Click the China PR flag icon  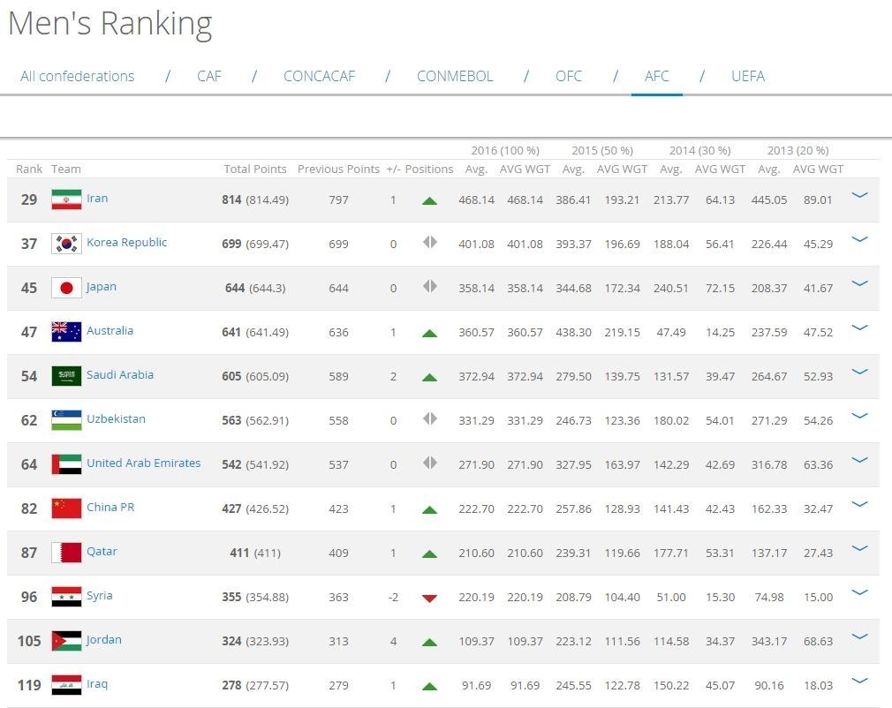click(x=66, y=508)
